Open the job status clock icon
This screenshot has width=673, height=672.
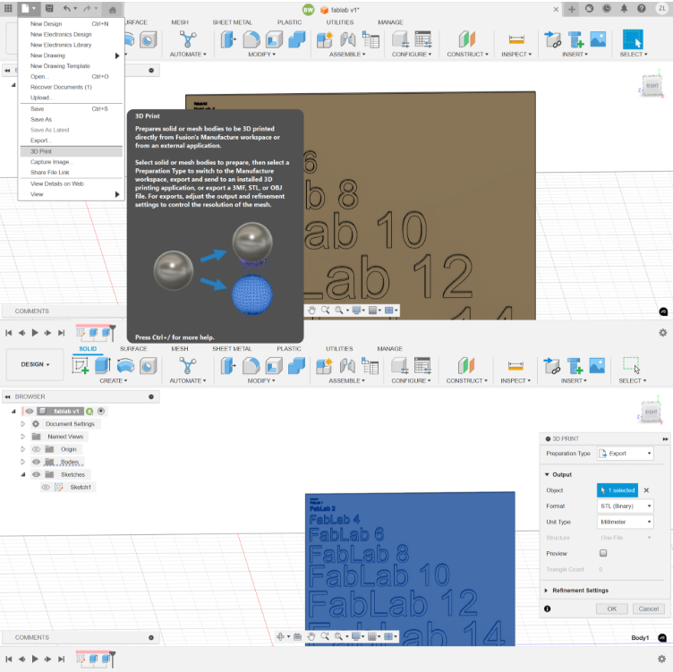coord(607,8)
